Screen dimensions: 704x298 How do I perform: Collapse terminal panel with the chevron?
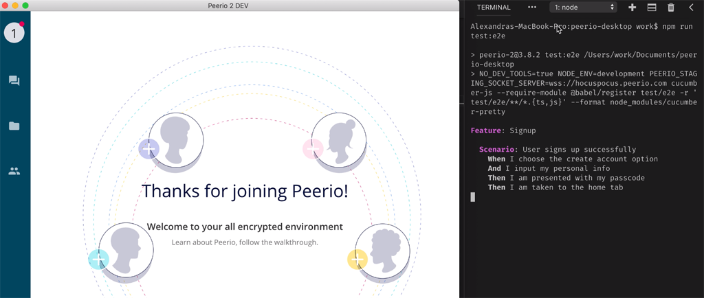[691, 7]
